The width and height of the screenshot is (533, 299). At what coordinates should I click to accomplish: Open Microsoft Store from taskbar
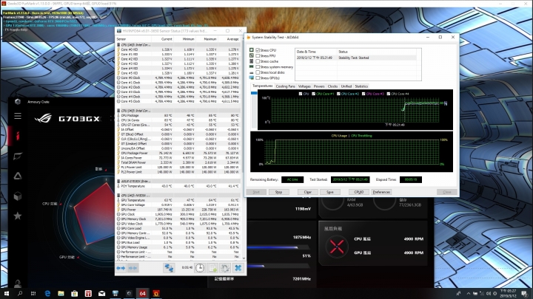pyautogui.click(x=75, y=293)
